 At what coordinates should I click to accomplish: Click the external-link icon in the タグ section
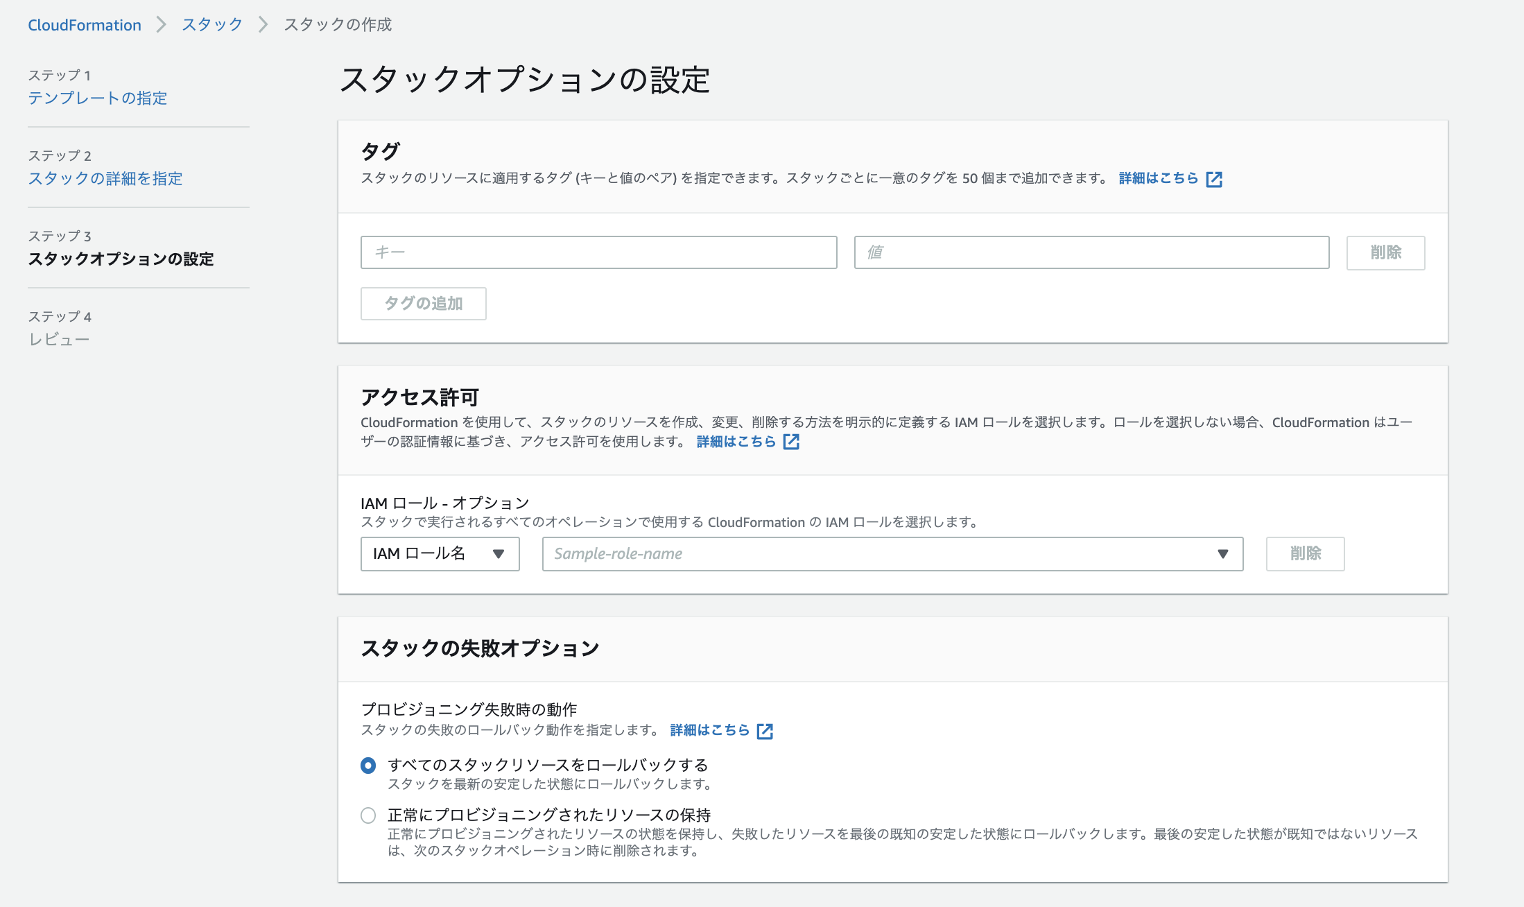pyautogui.click(x=1214, y=179)
